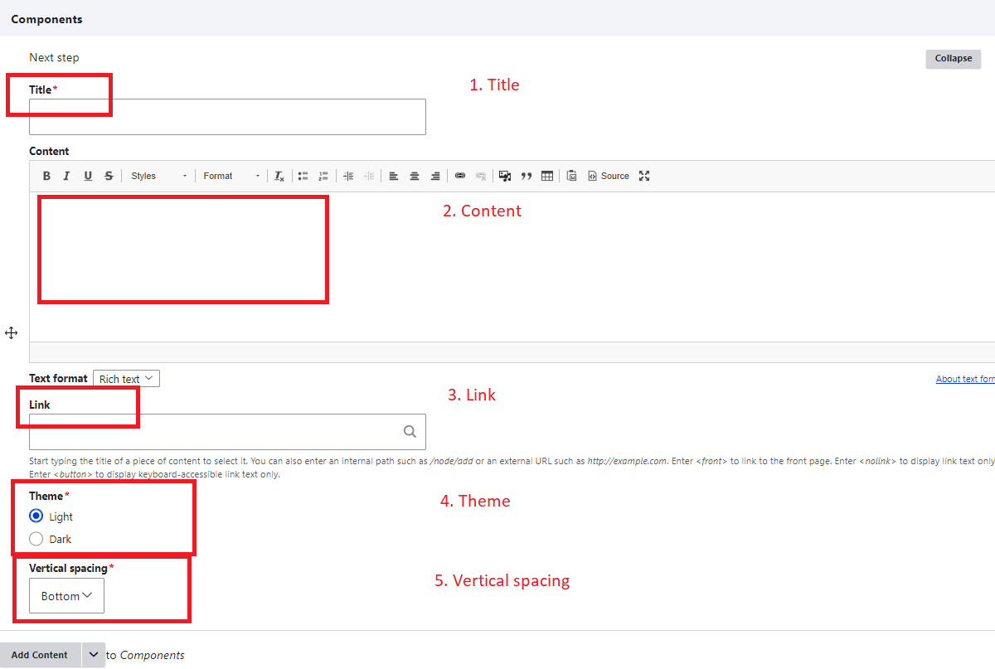Click the strikethrough icon
The width and height of the screenshot is (995, 669).
coord(109,176)
